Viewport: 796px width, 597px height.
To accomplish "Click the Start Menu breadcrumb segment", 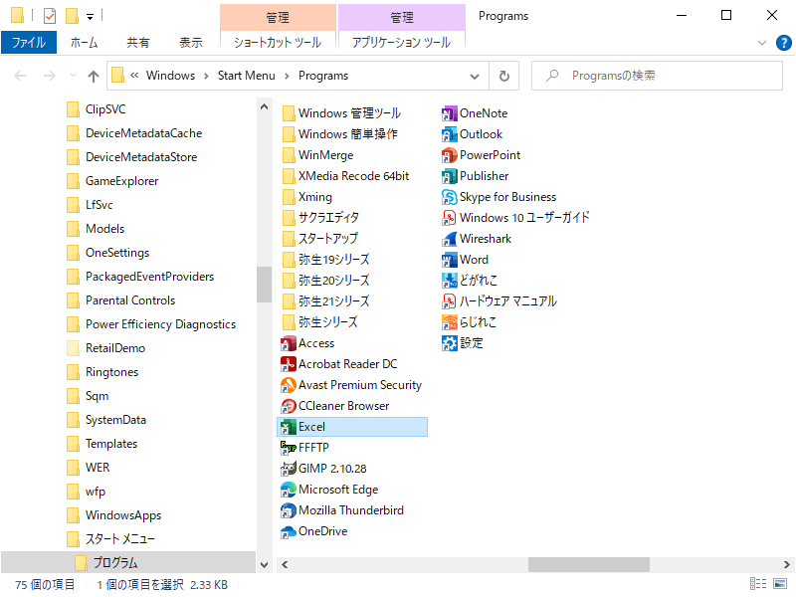I will 246,76.
